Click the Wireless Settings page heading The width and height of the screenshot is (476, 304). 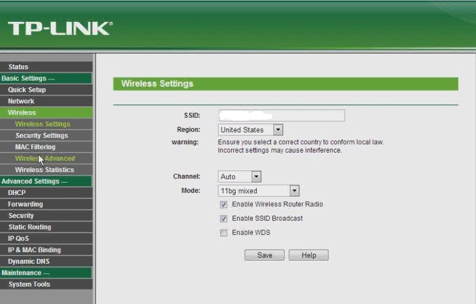[157, 84]
